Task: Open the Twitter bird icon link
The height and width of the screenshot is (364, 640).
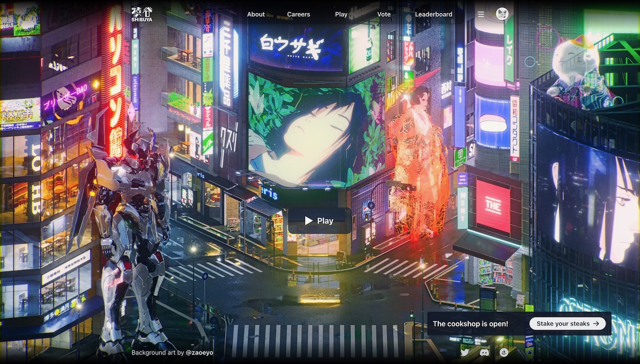Action: [464, 352]
